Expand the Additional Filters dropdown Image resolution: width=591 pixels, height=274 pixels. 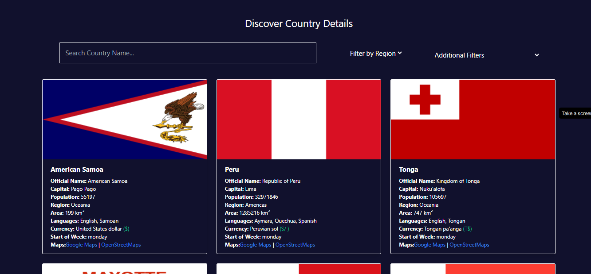pos(486,55)
